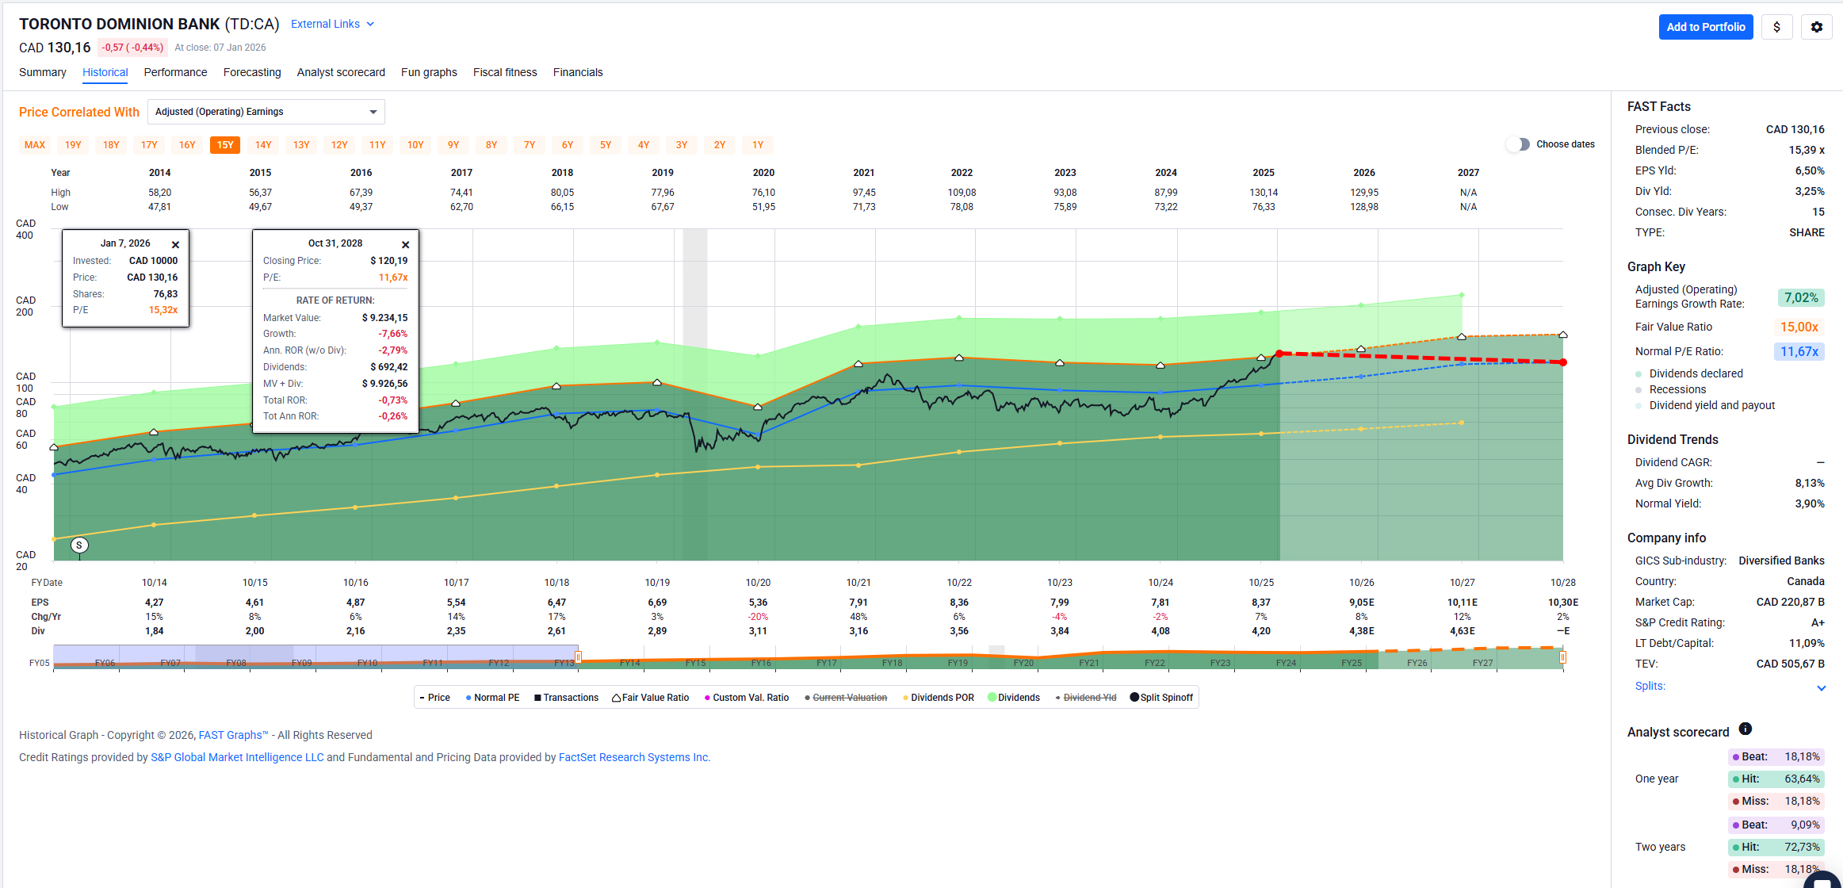Screen dimensions: 1843x888
Task: Open Adjusted (Operating) Earnings dropdown
Action: click(x=266, y=112)
